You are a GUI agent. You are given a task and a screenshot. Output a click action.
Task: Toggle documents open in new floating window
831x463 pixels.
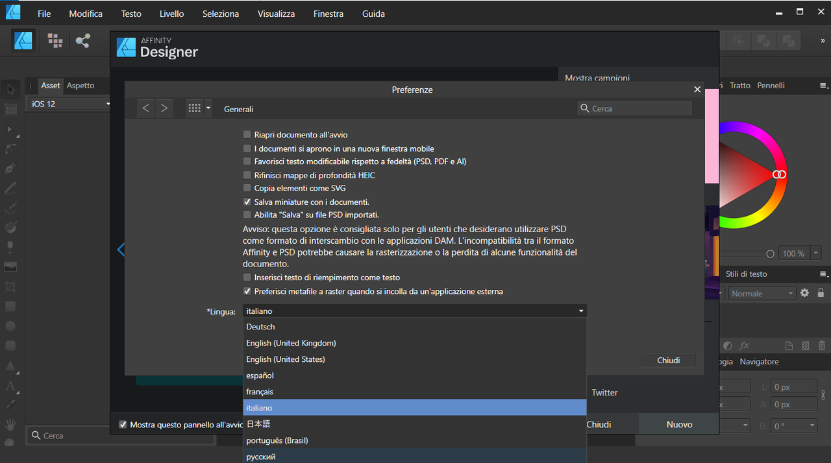pyautogui.click(x=247, y=148)
